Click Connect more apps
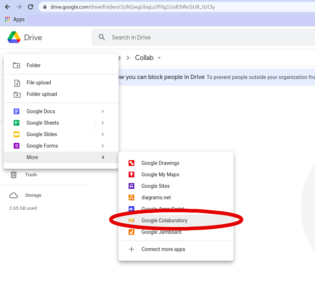315x288 pixels. (163, 249)
